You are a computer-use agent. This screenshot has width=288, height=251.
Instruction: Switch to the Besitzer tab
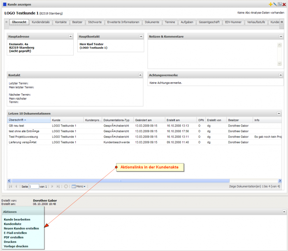tap(77, 22)
